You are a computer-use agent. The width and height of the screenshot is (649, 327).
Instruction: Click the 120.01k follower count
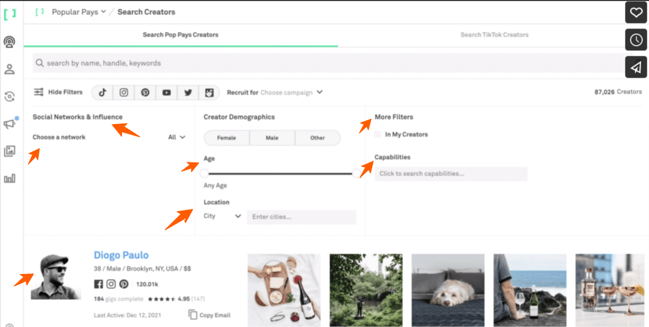[x=147, y=284]
